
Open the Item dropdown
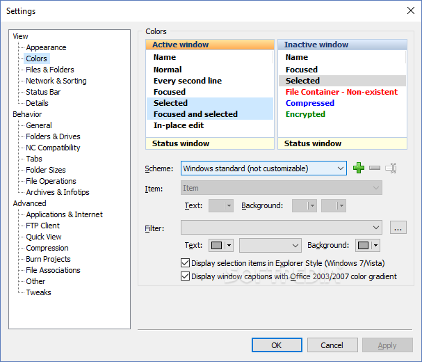(282, 188)
